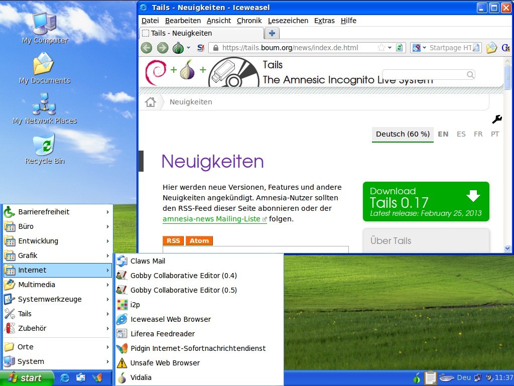Viewport: 514px width, 386px height.
Task: Click the NoScript S icon in toolbar
Action: tap(201, 48)
